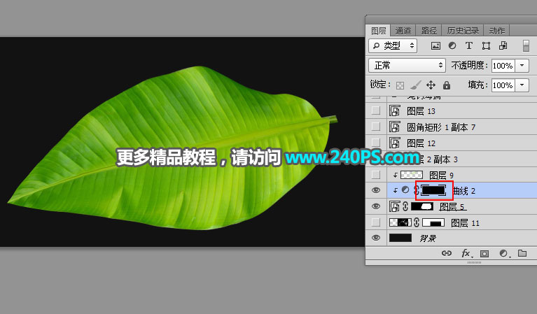537x314 pixels.
Task: Expand the 类型 filter type dropdown
Action: pyautogui.click(x=393, y=45)
